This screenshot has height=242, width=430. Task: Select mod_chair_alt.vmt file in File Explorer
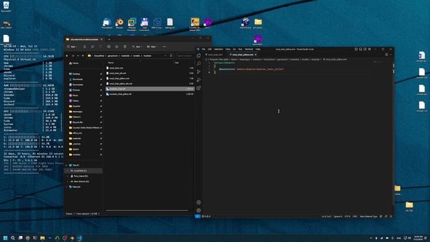tap(150, 73)
